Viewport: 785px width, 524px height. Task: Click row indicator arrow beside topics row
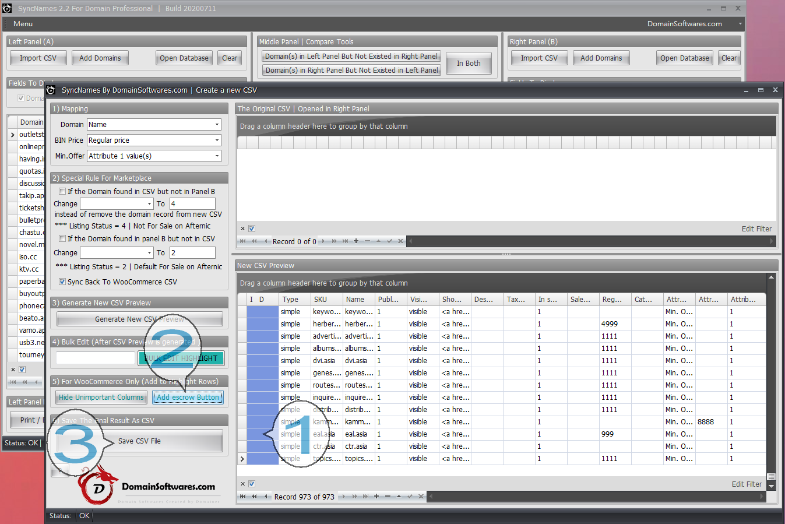242,459
